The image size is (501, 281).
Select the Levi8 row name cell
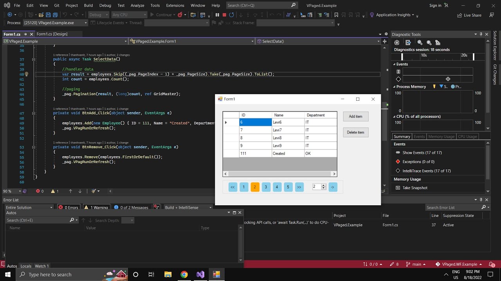(x=288, y=138)
